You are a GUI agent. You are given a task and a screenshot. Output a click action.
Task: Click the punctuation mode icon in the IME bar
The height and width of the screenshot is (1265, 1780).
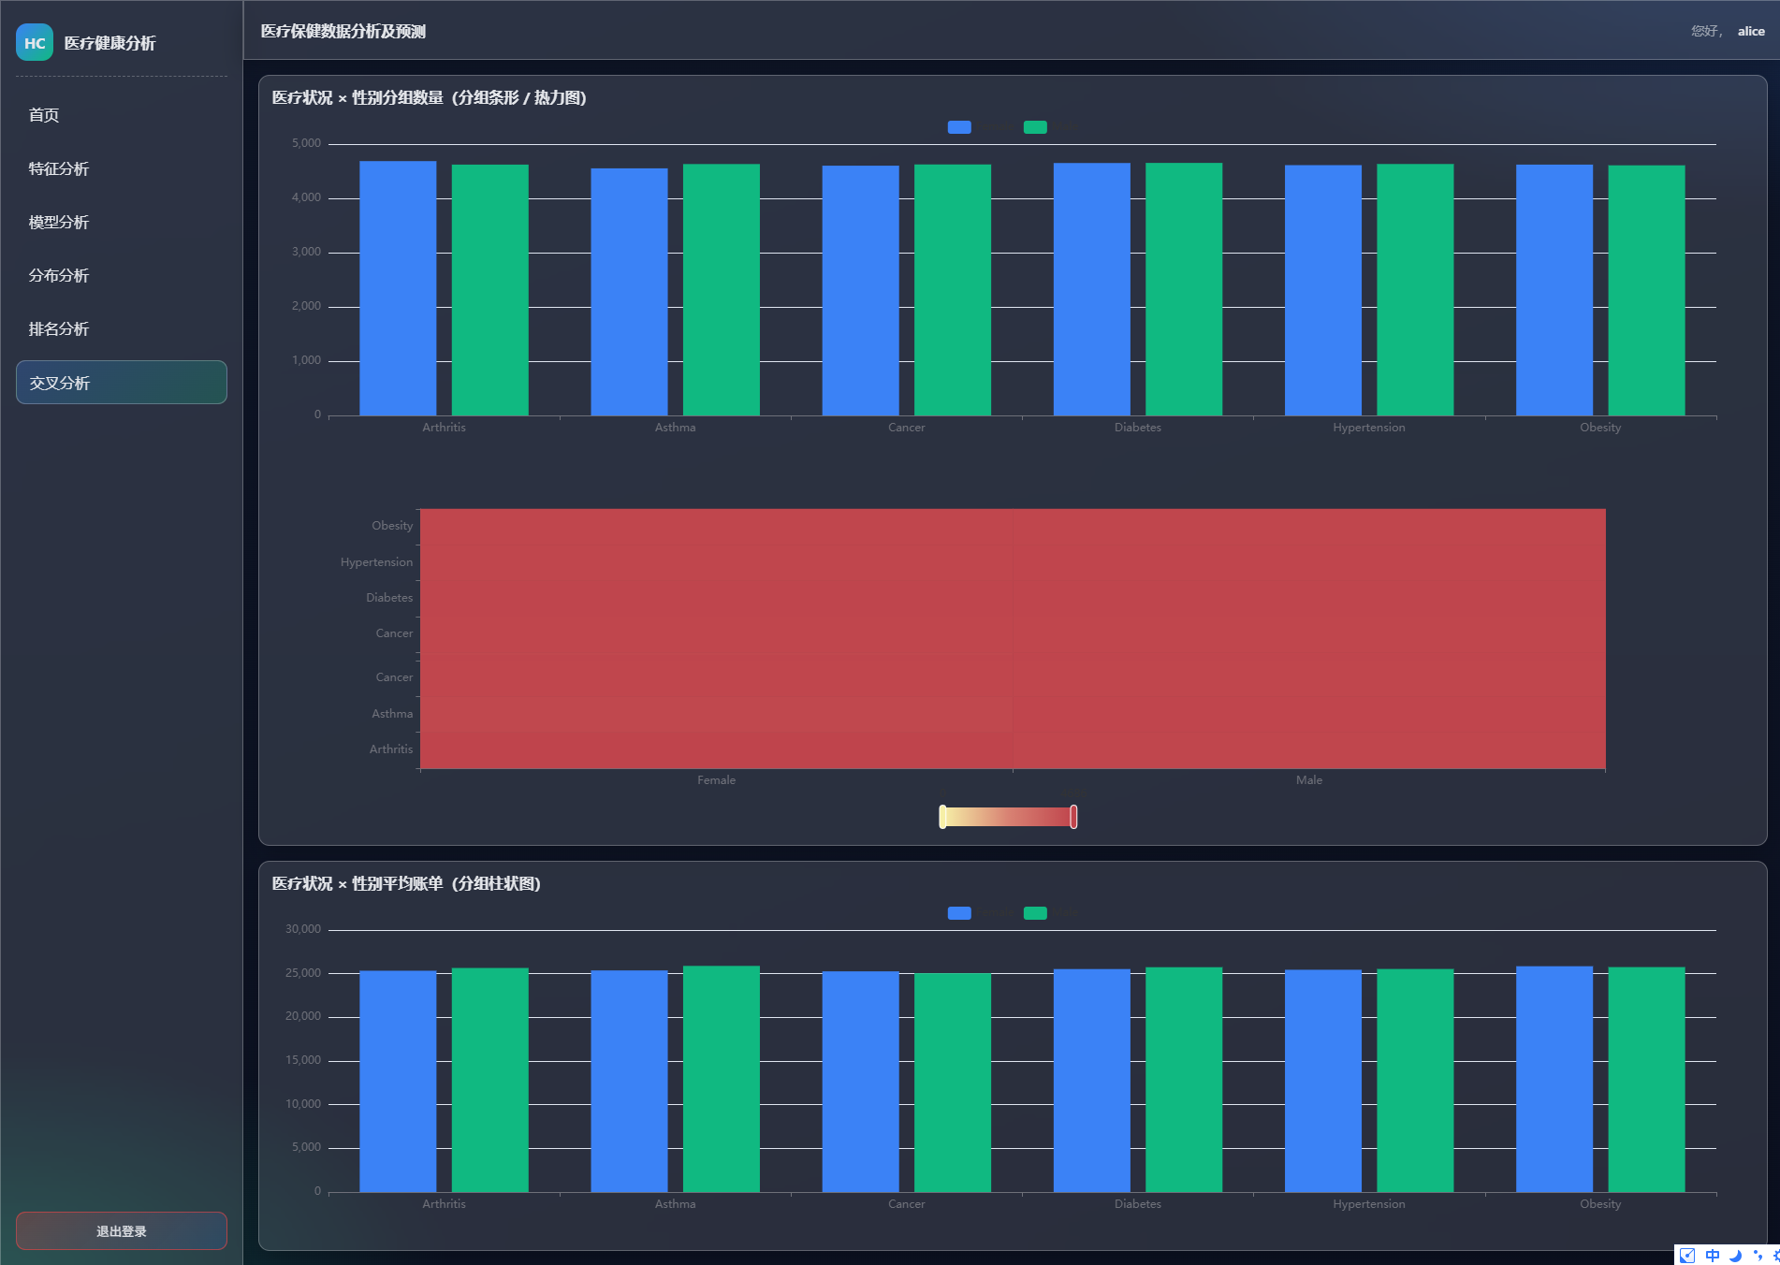tap(1758, 1256)
